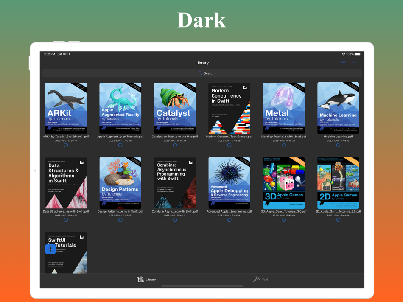This screenshot has width=403, height=302.
Task: Open the 2D Apple Games cover
Action: (338, 183)
